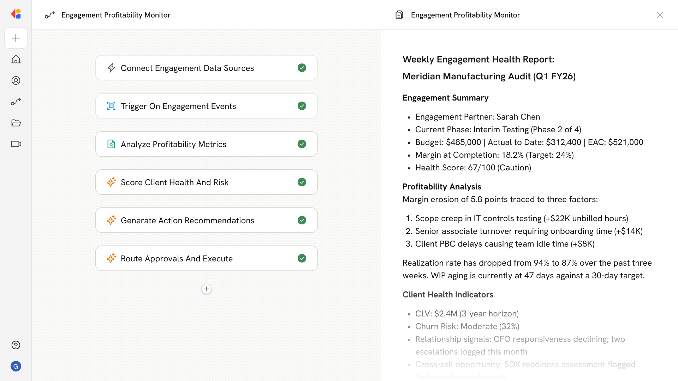The height and width of the screenshot is (381, 678).
Task: Open the help question mark icon
Action: (16, 345)
